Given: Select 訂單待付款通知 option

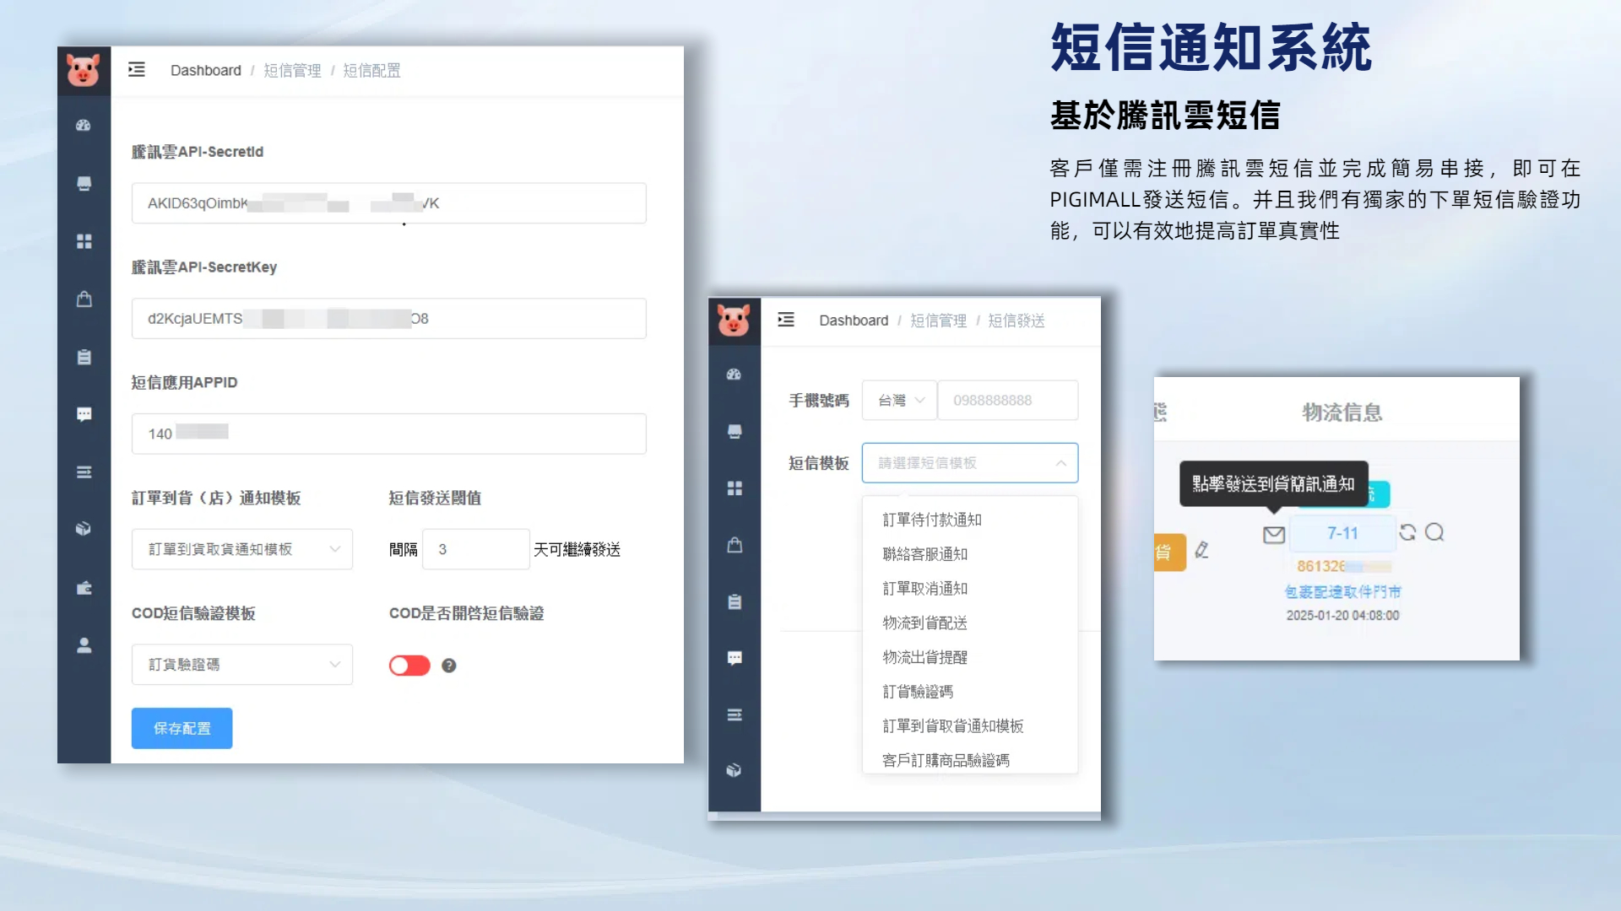Looking at the screenshot, I should [970, 520].
